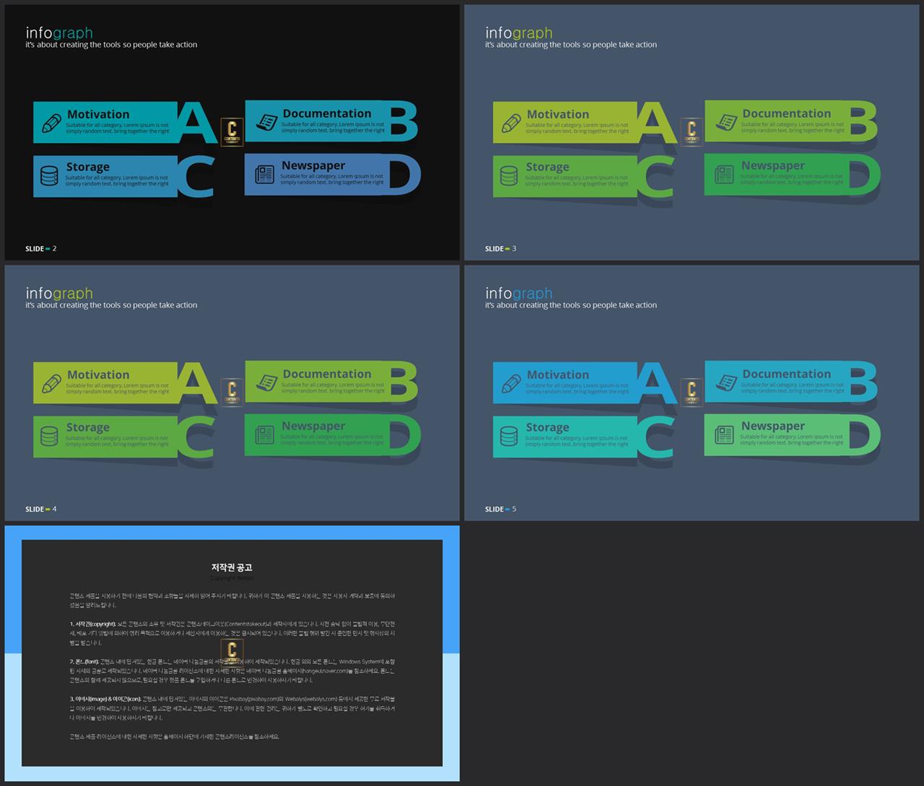The image size is (924, 786).
Task: Click the green letter D on slide 5
Action: (x=864, y=435)
